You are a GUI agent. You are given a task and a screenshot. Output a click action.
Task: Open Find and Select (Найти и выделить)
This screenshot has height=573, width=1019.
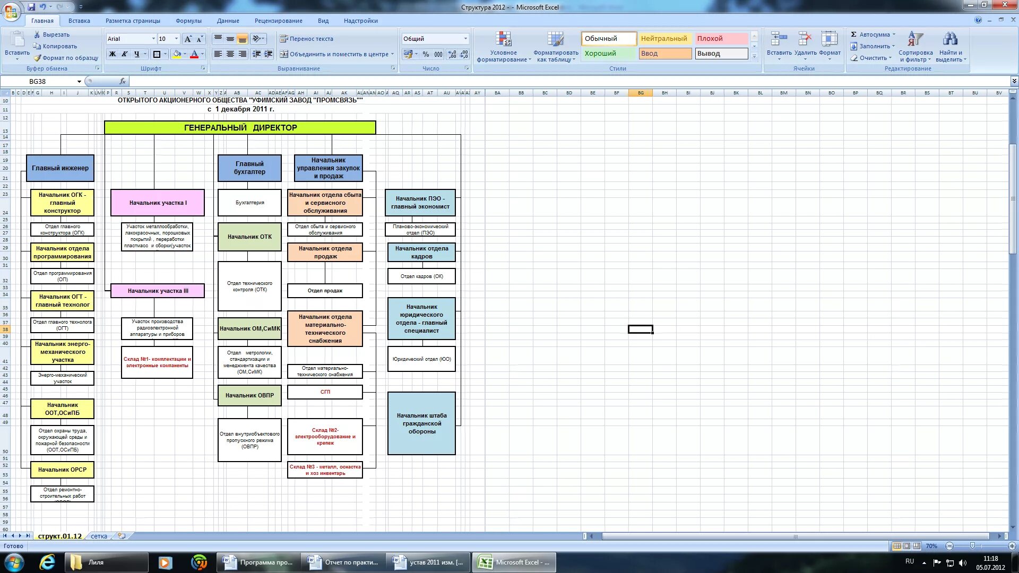click(951, 47)
